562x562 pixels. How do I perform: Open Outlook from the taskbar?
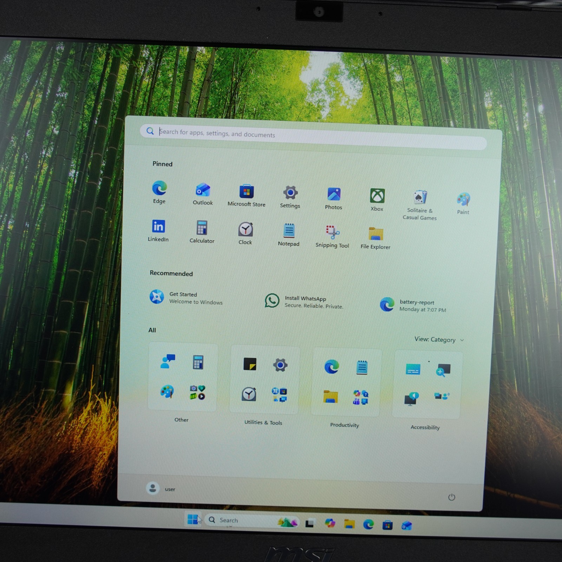click(407, 526)
